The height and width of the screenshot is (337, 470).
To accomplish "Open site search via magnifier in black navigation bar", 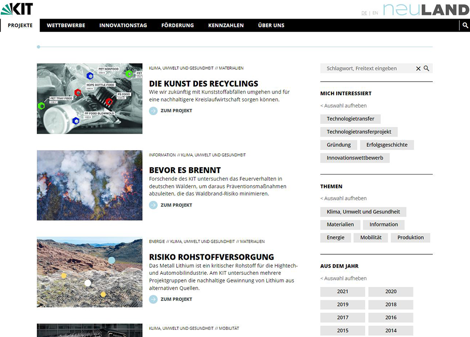I will tap(465, 25).
